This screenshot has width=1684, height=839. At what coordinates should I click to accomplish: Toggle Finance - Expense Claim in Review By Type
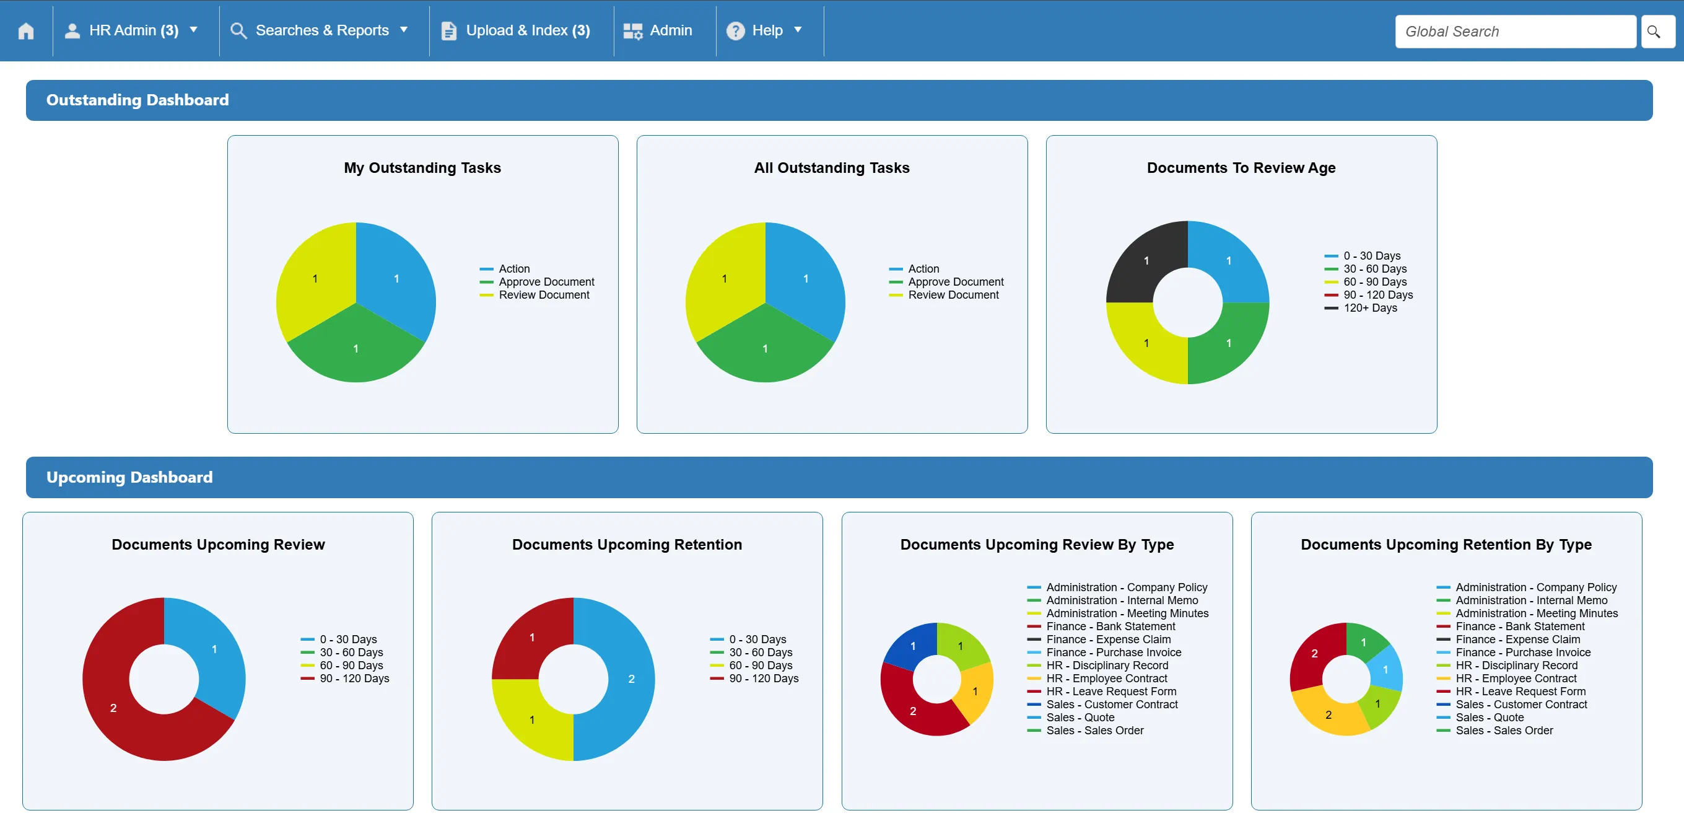pyautogui.click(x=1098, y=639)
